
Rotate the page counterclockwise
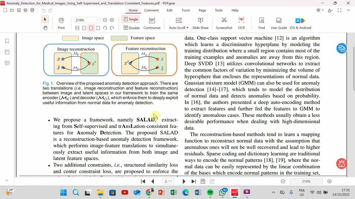click(105, 28)
